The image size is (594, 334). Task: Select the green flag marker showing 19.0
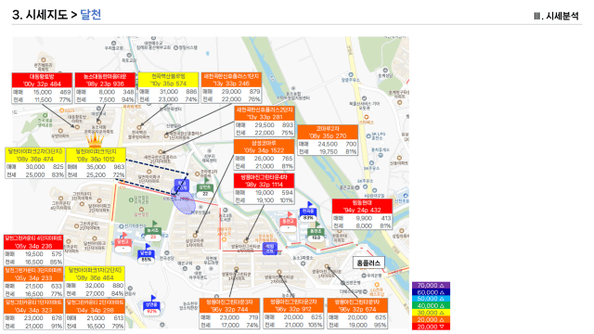316,232
